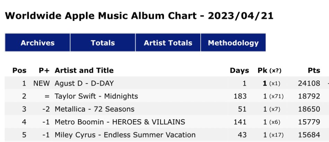Screen dimensions: 329x142
Task: Select Miley Cyrus - Endless Summer Vacation
Action: [x=125, y=135]
